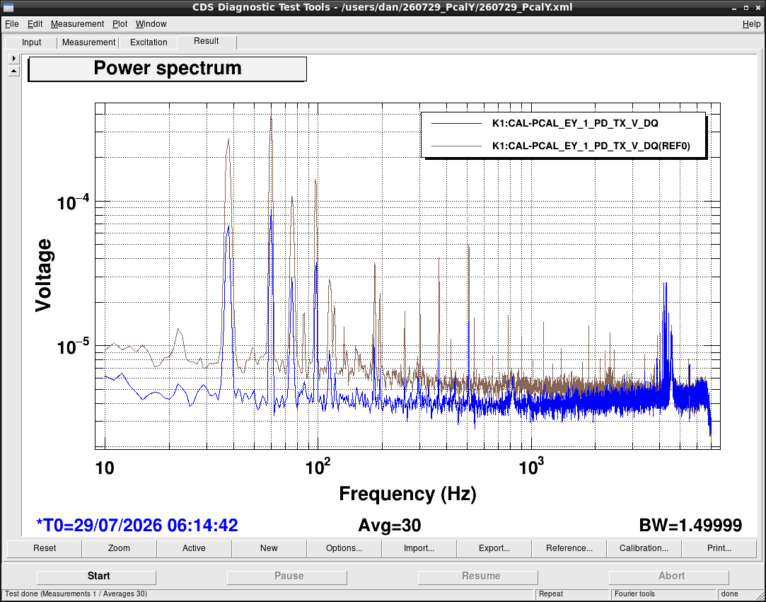Viewport: 766px width, 602px height.
Task: Switch to the Excitation tab
Action: [x=149, y=42]
